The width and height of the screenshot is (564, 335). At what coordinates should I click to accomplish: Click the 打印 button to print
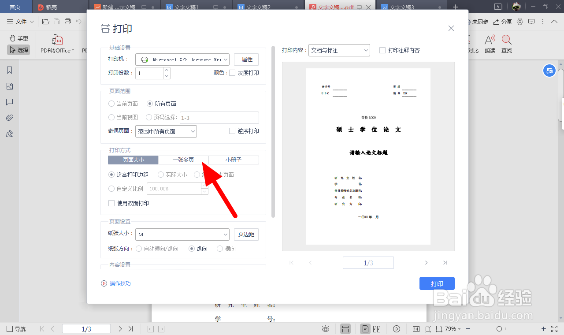[x=437, y=283]
